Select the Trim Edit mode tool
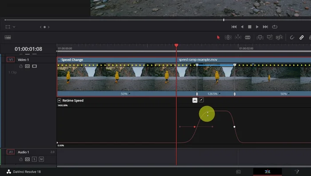 coord(228,37)
